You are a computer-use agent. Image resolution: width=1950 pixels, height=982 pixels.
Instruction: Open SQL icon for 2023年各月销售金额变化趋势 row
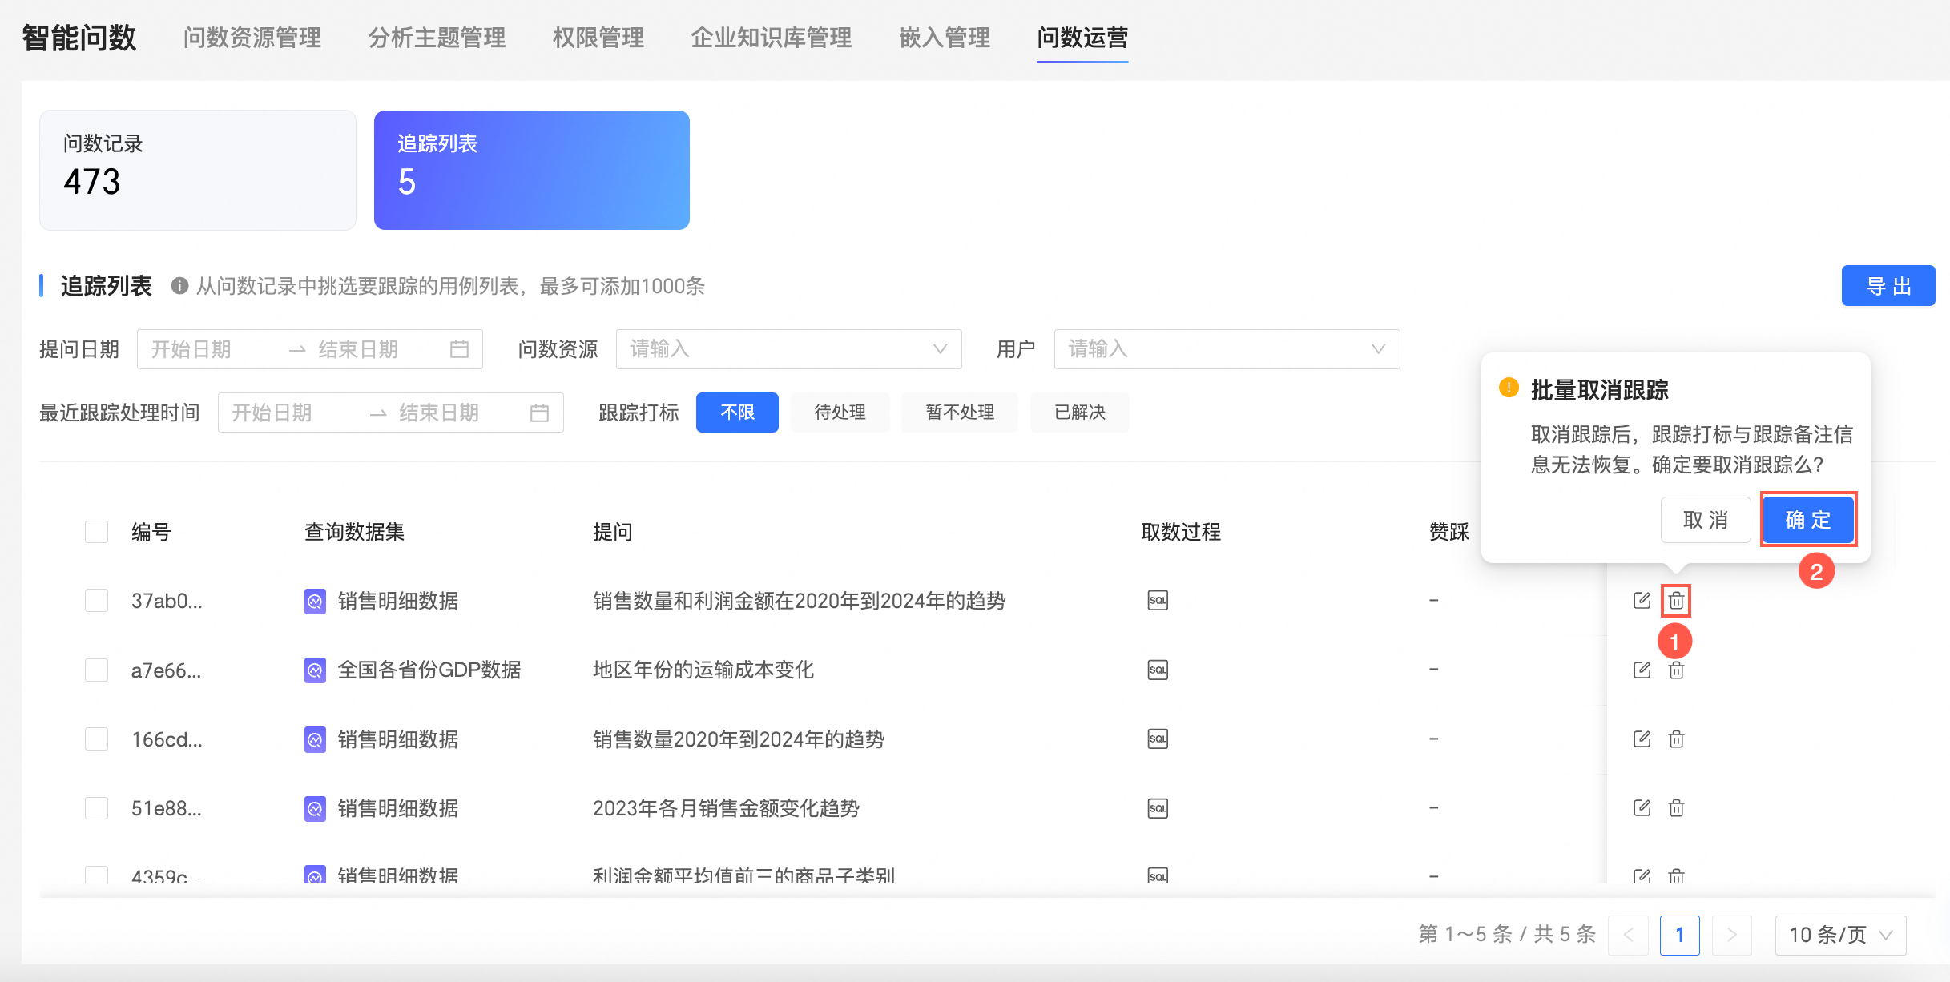[1158, 808]
